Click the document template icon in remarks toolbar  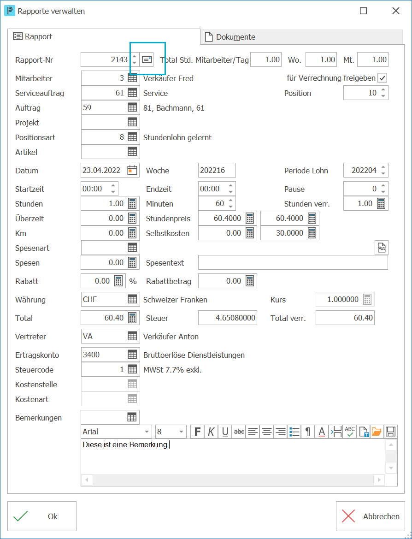pyautogui.click(x=364, y=432)
